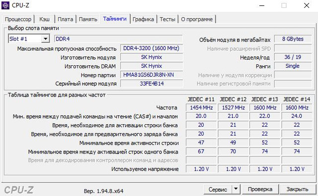Click the row active time 47 cell

[201, 143]
